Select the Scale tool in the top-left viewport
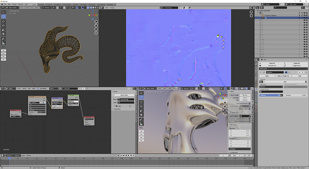309x169 pixels. tap(3, 30)
